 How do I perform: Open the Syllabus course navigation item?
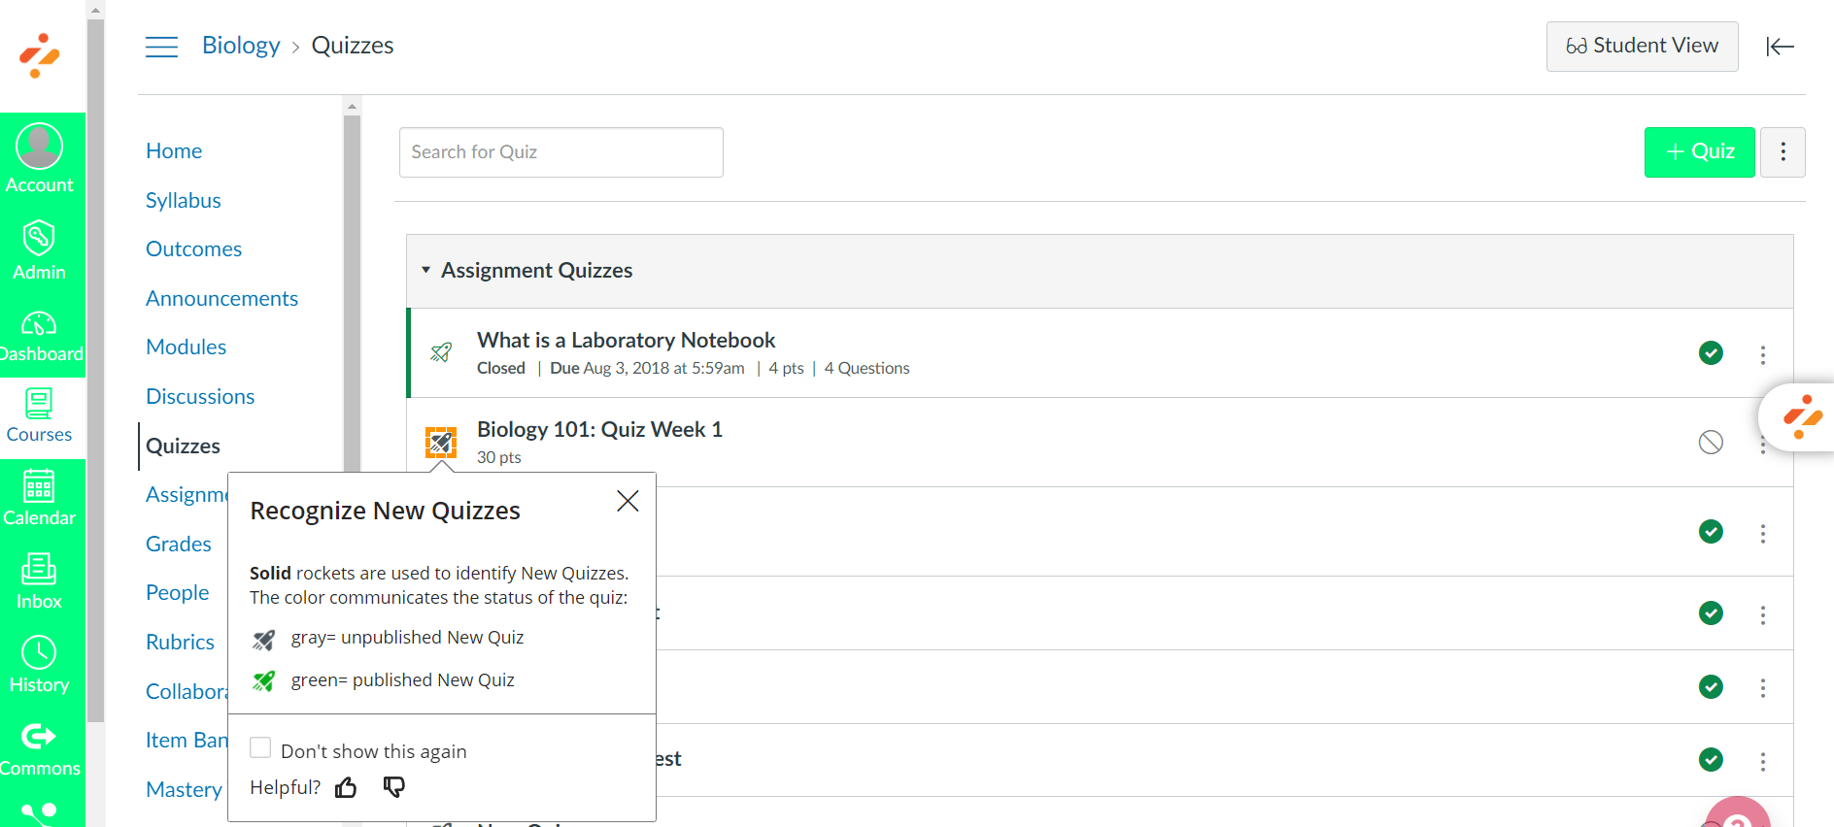pyautogui.click(x=183, y=200)
